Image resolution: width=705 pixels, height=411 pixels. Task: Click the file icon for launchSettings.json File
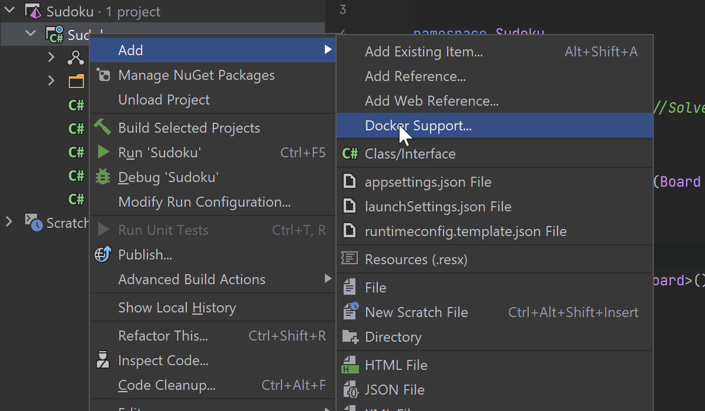click(350, 206)
